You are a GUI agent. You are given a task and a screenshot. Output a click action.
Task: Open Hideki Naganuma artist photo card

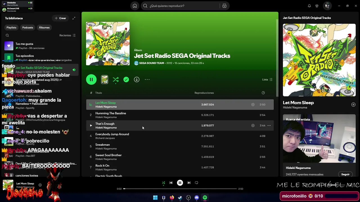click(319, 138)
